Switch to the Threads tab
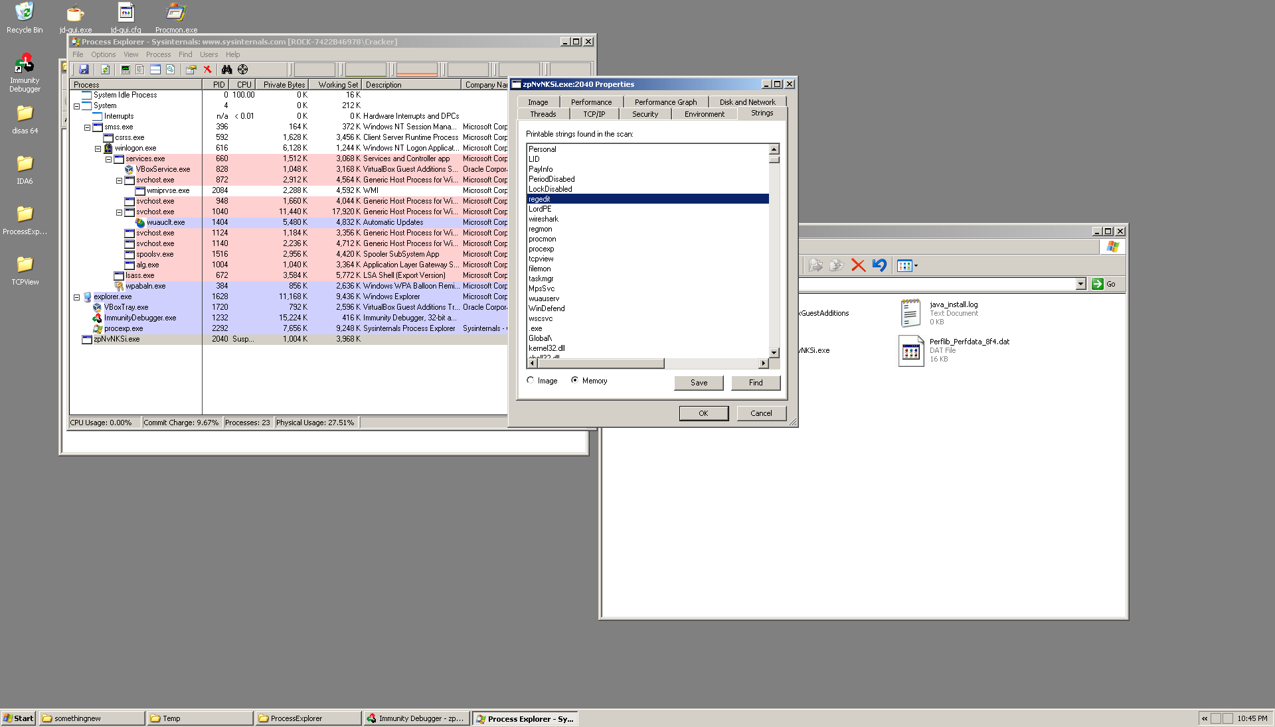 pos(543,114)
